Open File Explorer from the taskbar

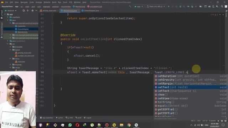121,125
